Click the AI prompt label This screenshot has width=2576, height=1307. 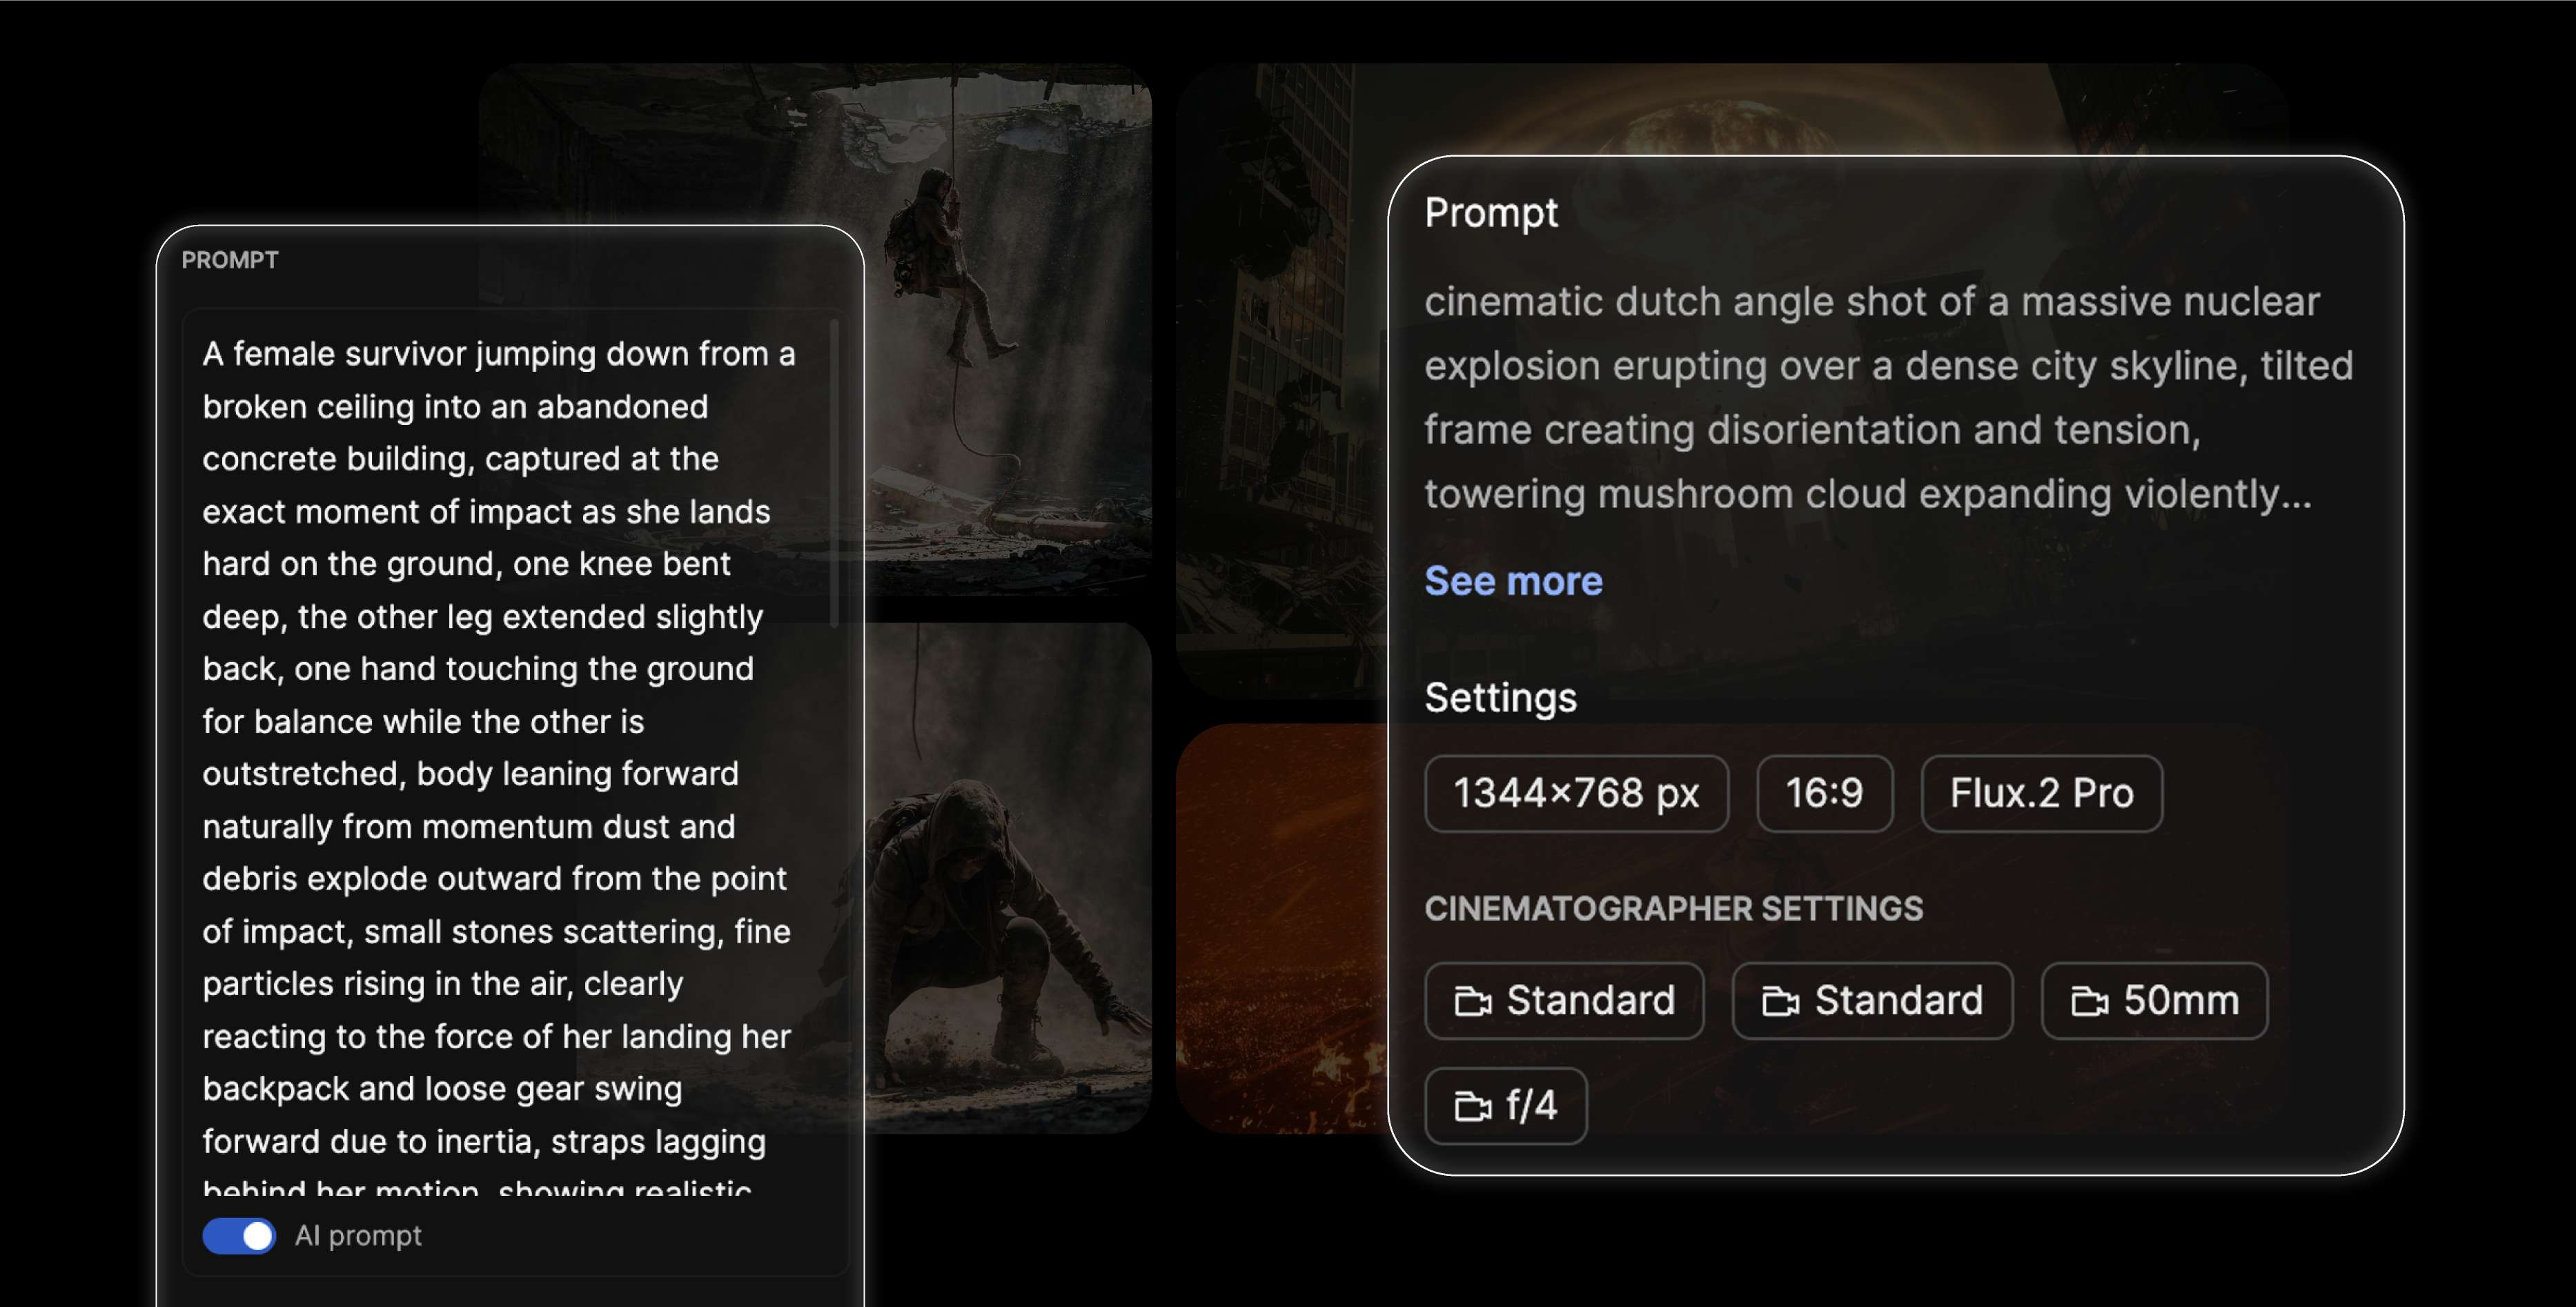click(x=358, y=1236)
